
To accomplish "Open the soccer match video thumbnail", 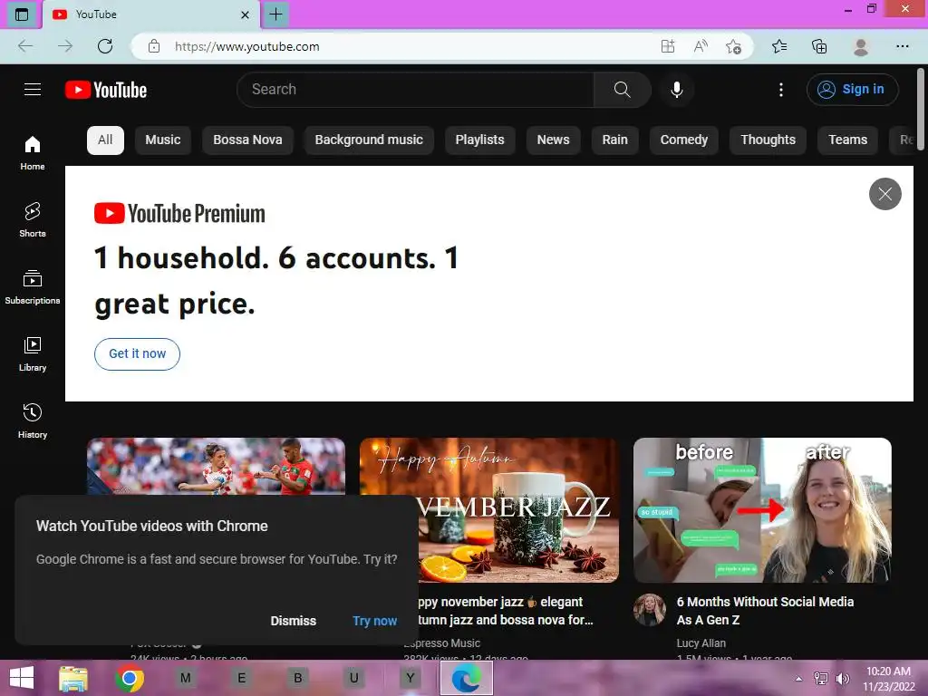I will pos(216,467).
